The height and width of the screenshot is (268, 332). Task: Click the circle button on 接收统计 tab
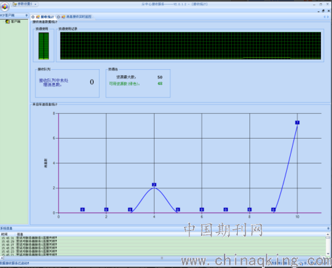(x=33, y=17)
